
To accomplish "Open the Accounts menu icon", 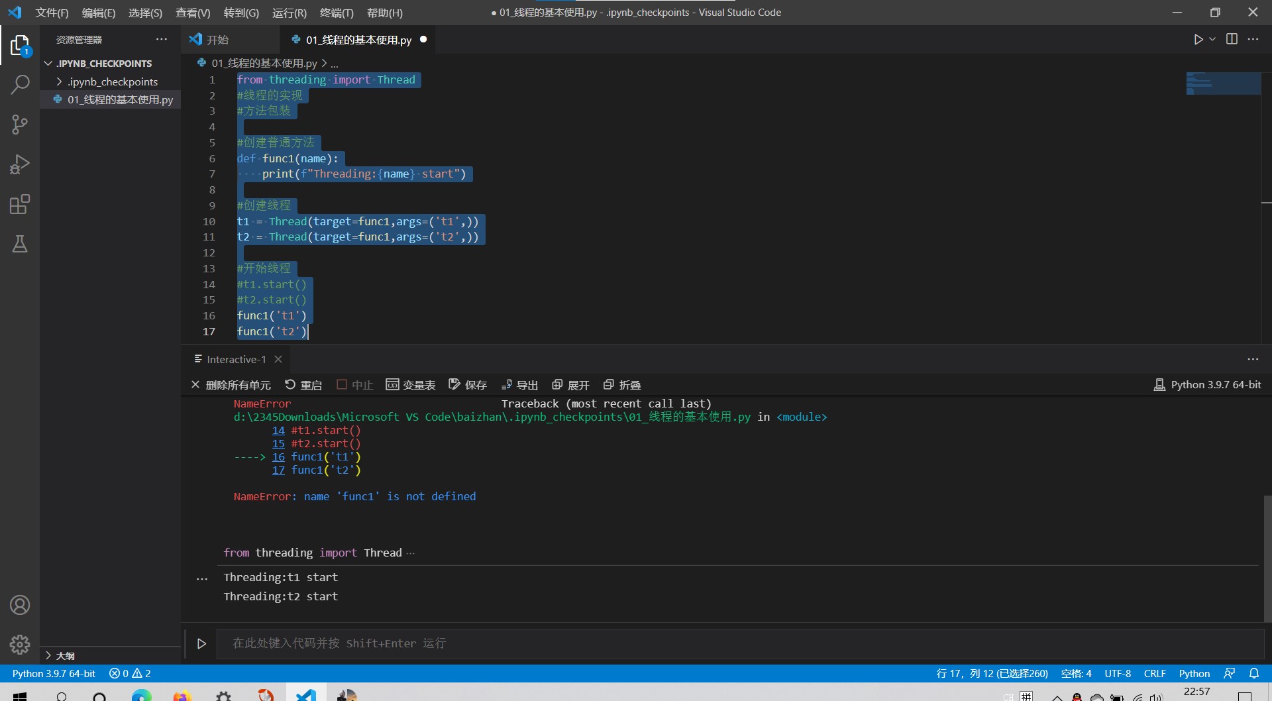I will click(x=20, y=605).
